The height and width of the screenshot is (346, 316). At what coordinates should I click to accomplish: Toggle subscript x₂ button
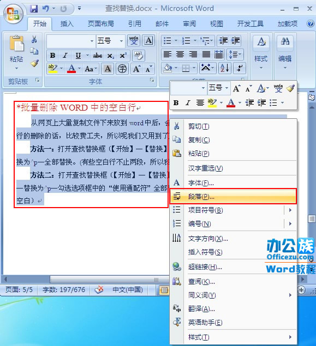(110, 56)
